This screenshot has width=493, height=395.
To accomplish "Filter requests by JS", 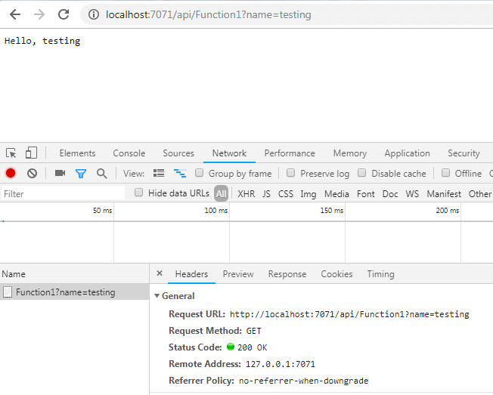I will click(266, 194).
